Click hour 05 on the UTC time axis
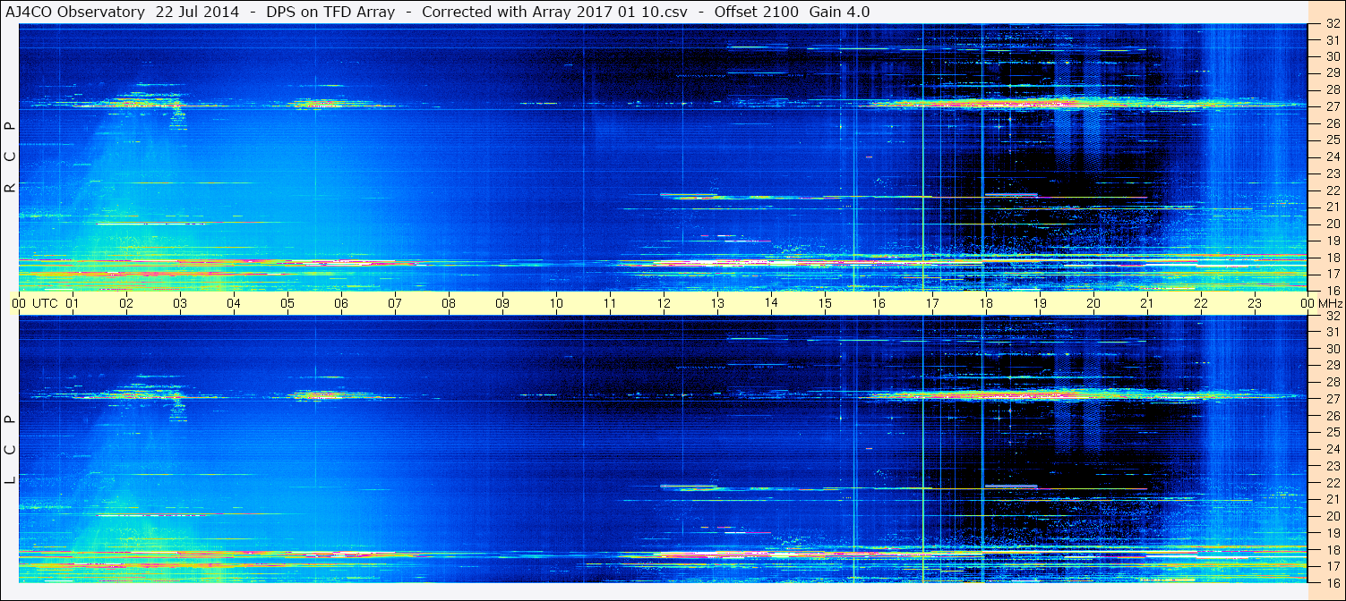Image resolution: width=1346 pixels, height=601 pixels. [287, 303]
